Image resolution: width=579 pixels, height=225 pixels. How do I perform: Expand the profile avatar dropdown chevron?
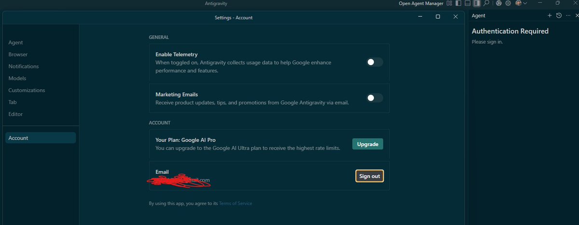click(525, 3)
